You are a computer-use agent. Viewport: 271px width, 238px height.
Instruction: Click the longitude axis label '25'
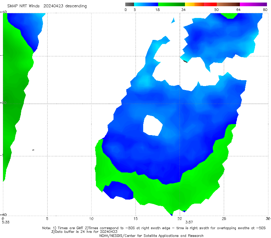coord(224,219)
